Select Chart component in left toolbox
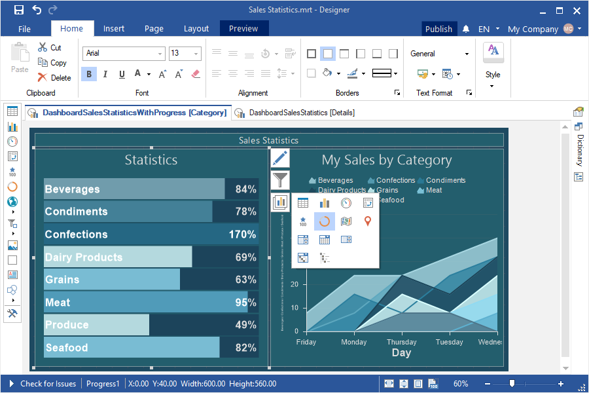Screen dimensions: 589x393 [x=12, y=126]
